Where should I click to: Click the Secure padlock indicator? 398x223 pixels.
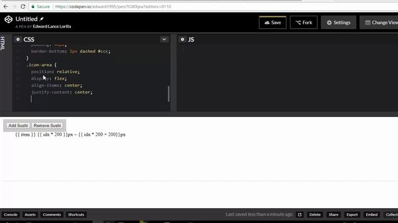click(40, 7)
